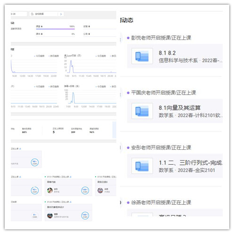This screenshot has width=234, height=234.
Task: Toggle 今日趋势 legend in 弹幕+投稿 chart
Action: pyautogui.click(x=101, y=87)
